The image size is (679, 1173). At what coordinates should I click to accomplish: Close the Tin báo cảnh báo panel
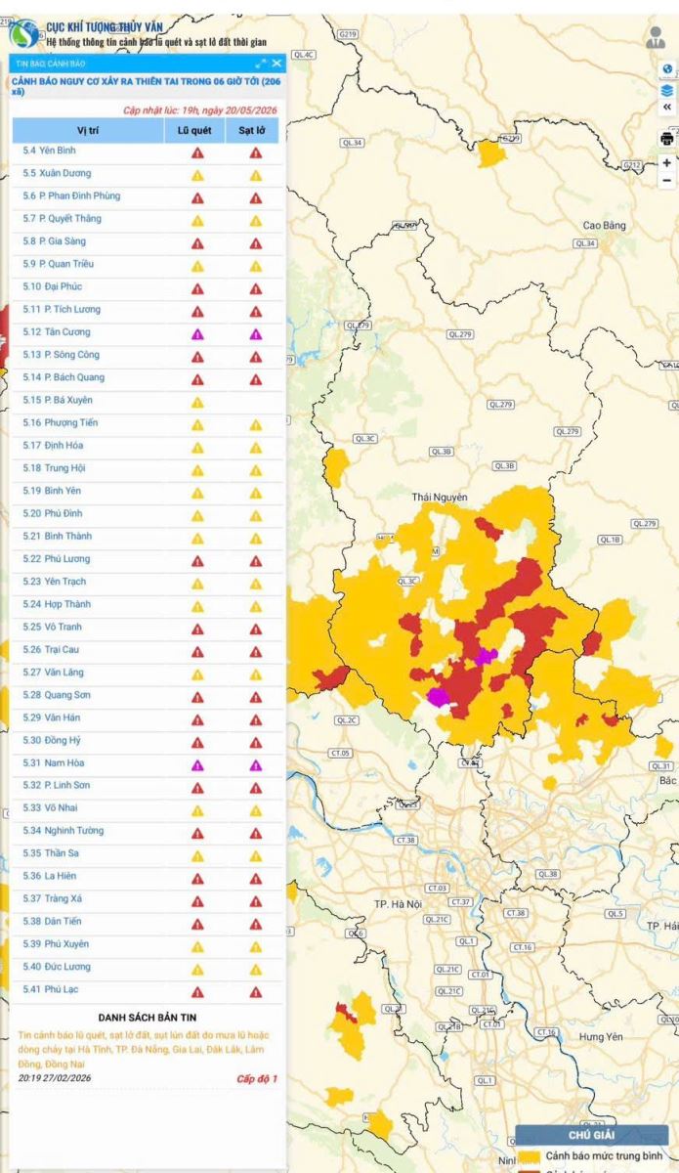point(276,63)
